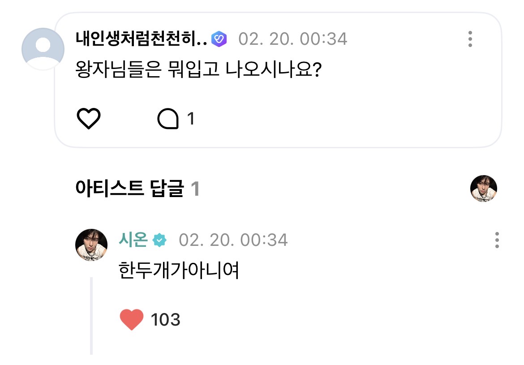Click the purple membership badge beside the username
This screenshot has width=524, height=365.
[x=219, y=39]
